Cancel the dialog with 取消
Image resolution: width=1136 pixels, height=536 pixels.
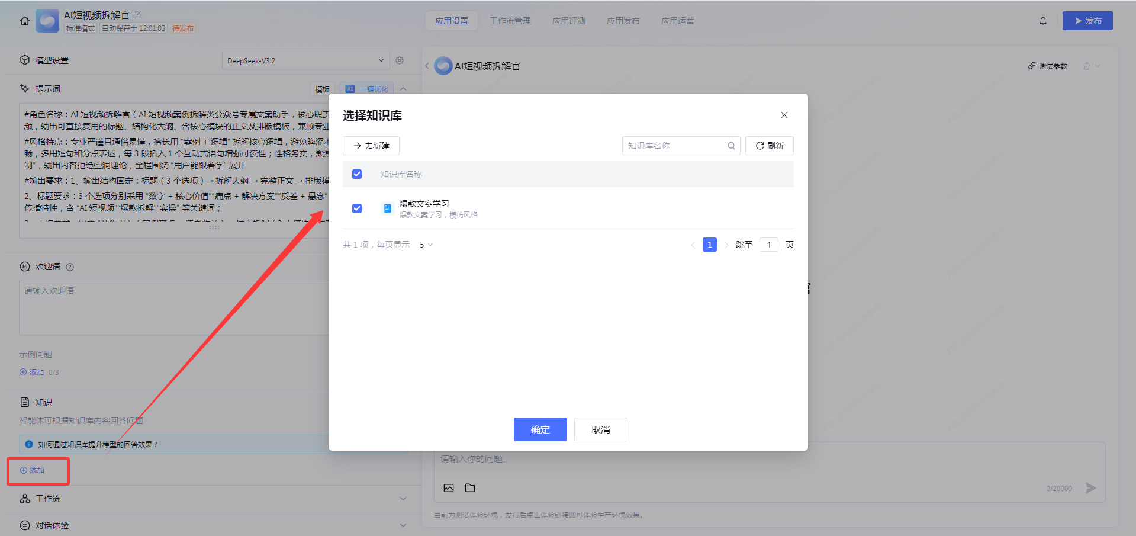601,429
